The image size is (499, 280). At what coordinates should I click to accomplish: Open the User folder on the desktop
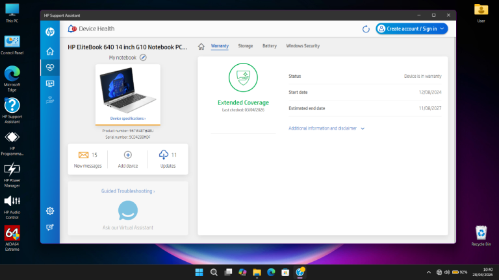coord(481,14)
